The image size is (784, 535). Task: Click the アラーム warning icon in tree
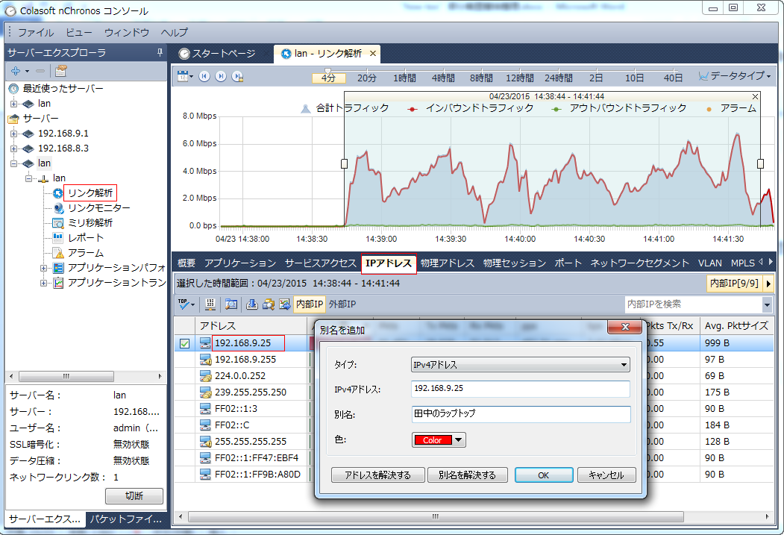pyautogui.click(x=58, y=253)
